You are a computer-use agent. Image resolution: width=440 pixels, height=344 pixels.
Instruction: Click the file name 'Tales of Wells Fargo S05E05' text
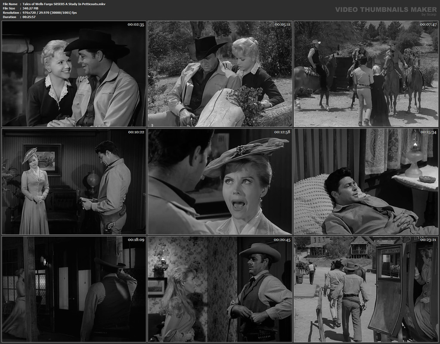pyautogui.click(x=64, y=4)
